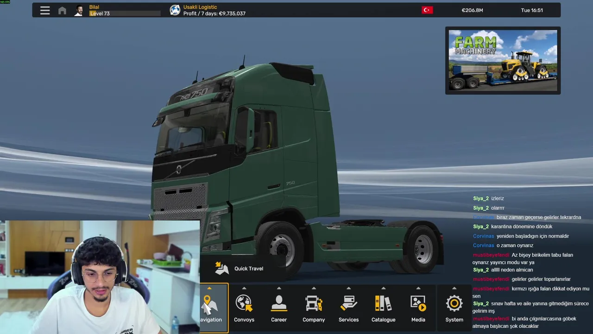Click chat message 'izleriz'
The width and height of the screenshot is (593, 334).
498,199
